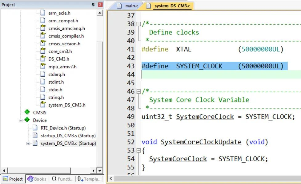Collapse the comment block at line 38
Image resolution: width=301 pixels, height=184 pixels.
(138, 24)
